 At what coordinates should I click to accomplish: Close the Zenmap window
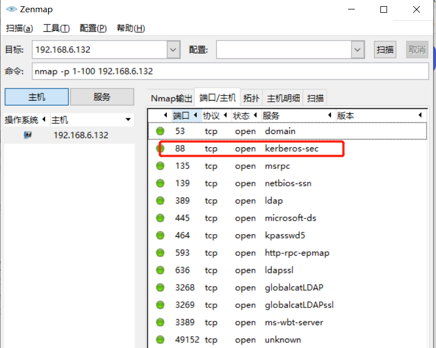(x=416, y=9)
